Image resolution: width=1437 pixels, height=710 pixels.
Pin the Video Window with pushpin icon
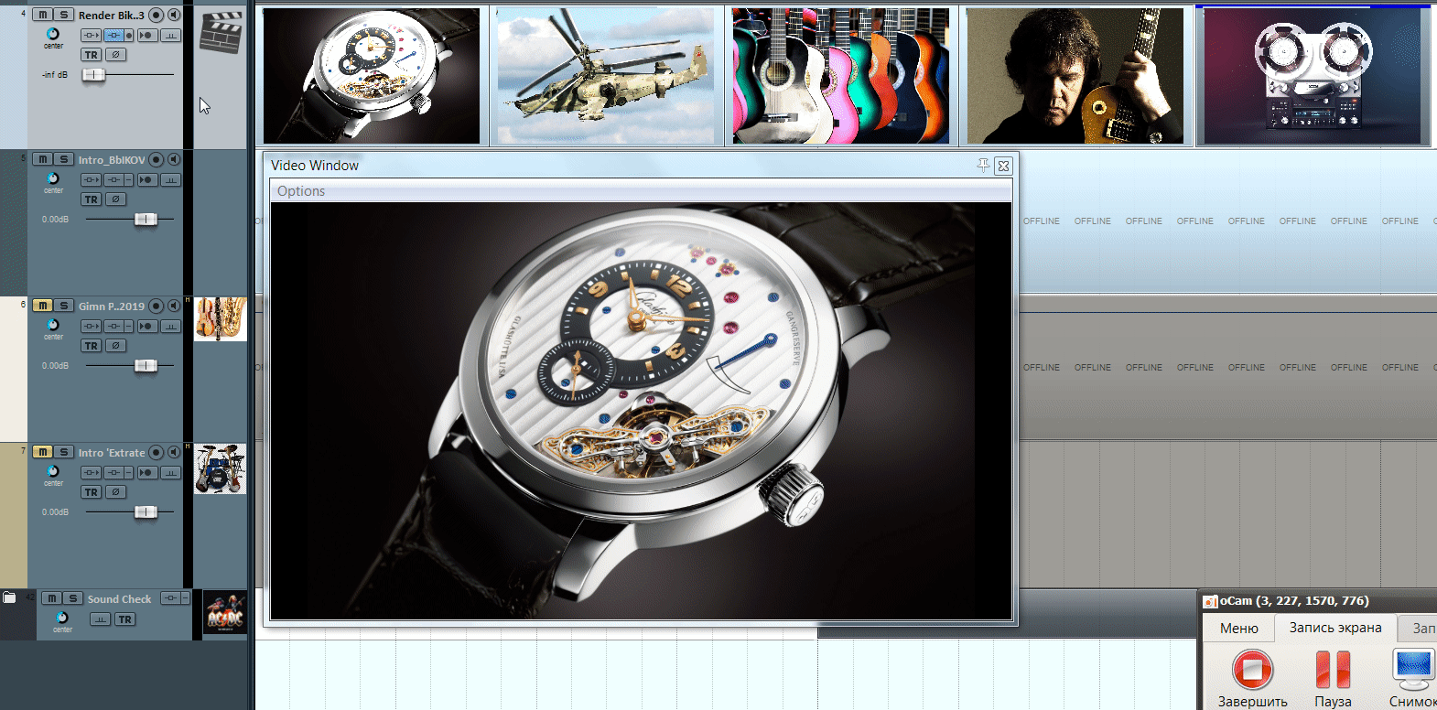[x=983, y=166]
